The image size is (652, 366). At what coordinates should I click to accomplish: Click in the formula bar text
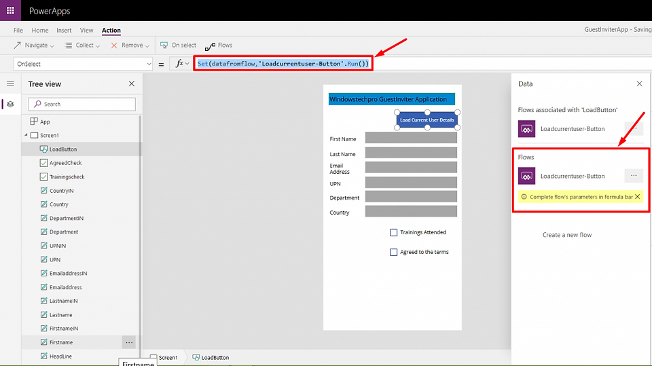pos(283,64)
